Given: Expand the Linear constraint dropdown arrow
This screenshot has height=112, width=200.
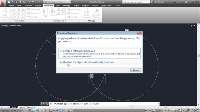Looking at the screenshot, I should [x=45, y=17].
